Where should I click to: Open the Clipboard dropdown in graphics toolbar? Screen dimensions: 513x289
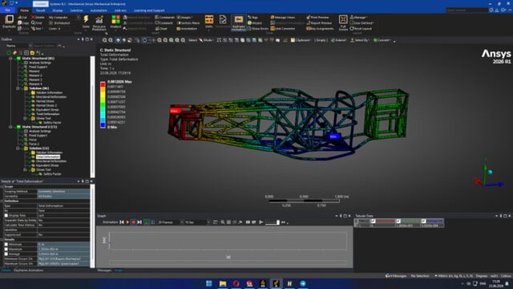(x=301, y=40)
